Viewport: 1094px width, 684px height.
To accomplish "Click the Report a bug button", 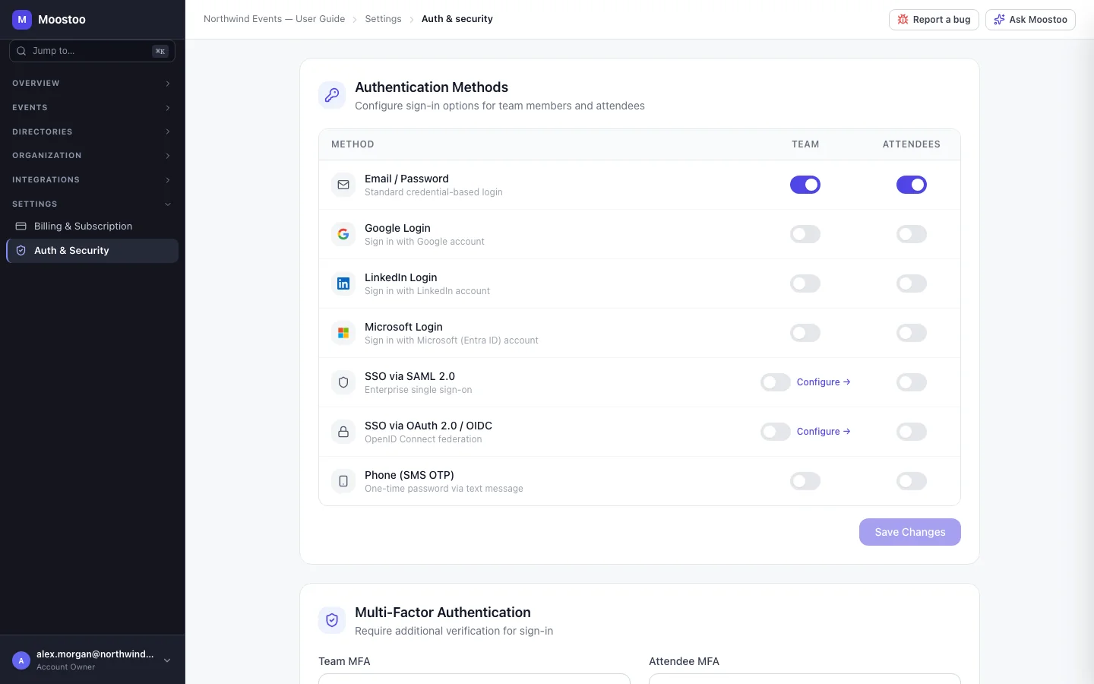I will pyautogui.click(x=934, y=20).
